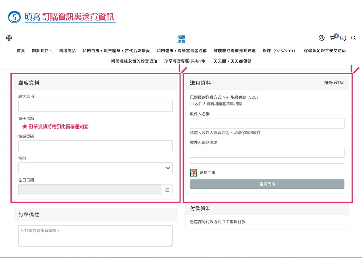Click the search magnifier icon
The image size is (362, 258).
354,38
